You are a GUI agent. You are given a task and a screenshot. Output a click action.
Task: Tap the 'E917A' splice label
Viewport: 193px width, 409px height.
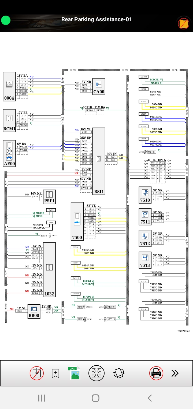tap(144, 139)
